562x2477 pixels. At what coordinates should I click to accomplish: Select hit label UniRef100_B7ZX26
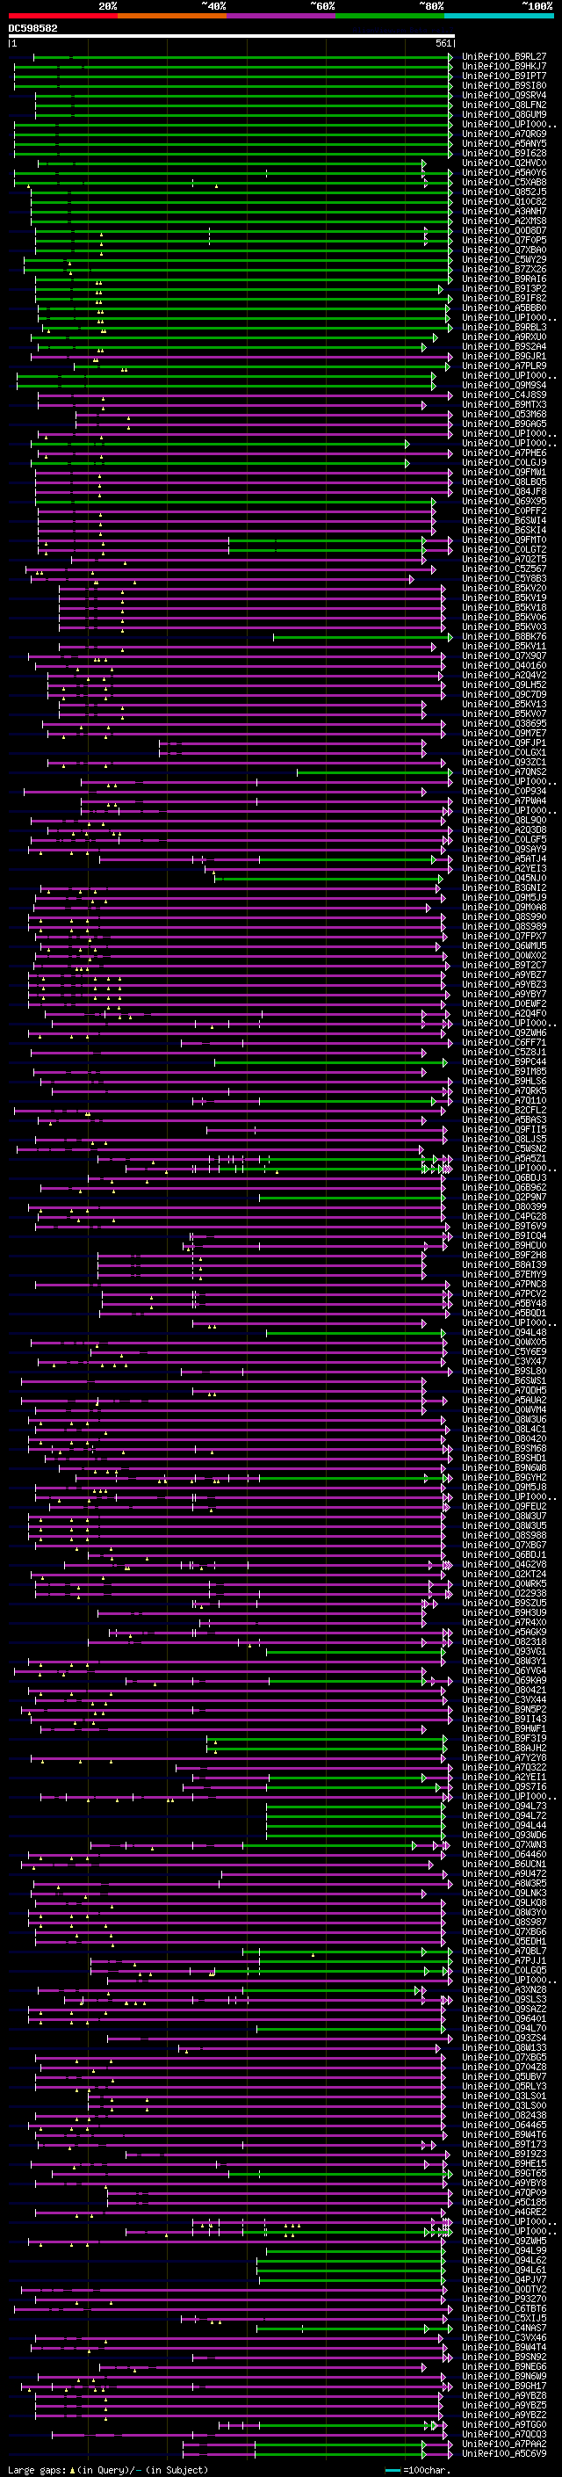[x=503, y=269]
